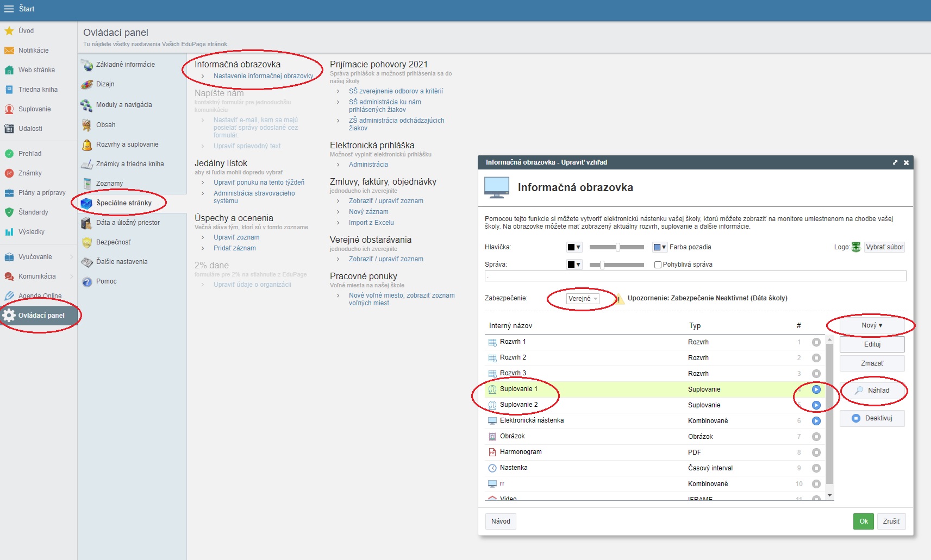Click the school logo icon beside Logo label
Image resolution: width=931 pixels, height=560 pixels.
tap(856, 247)
